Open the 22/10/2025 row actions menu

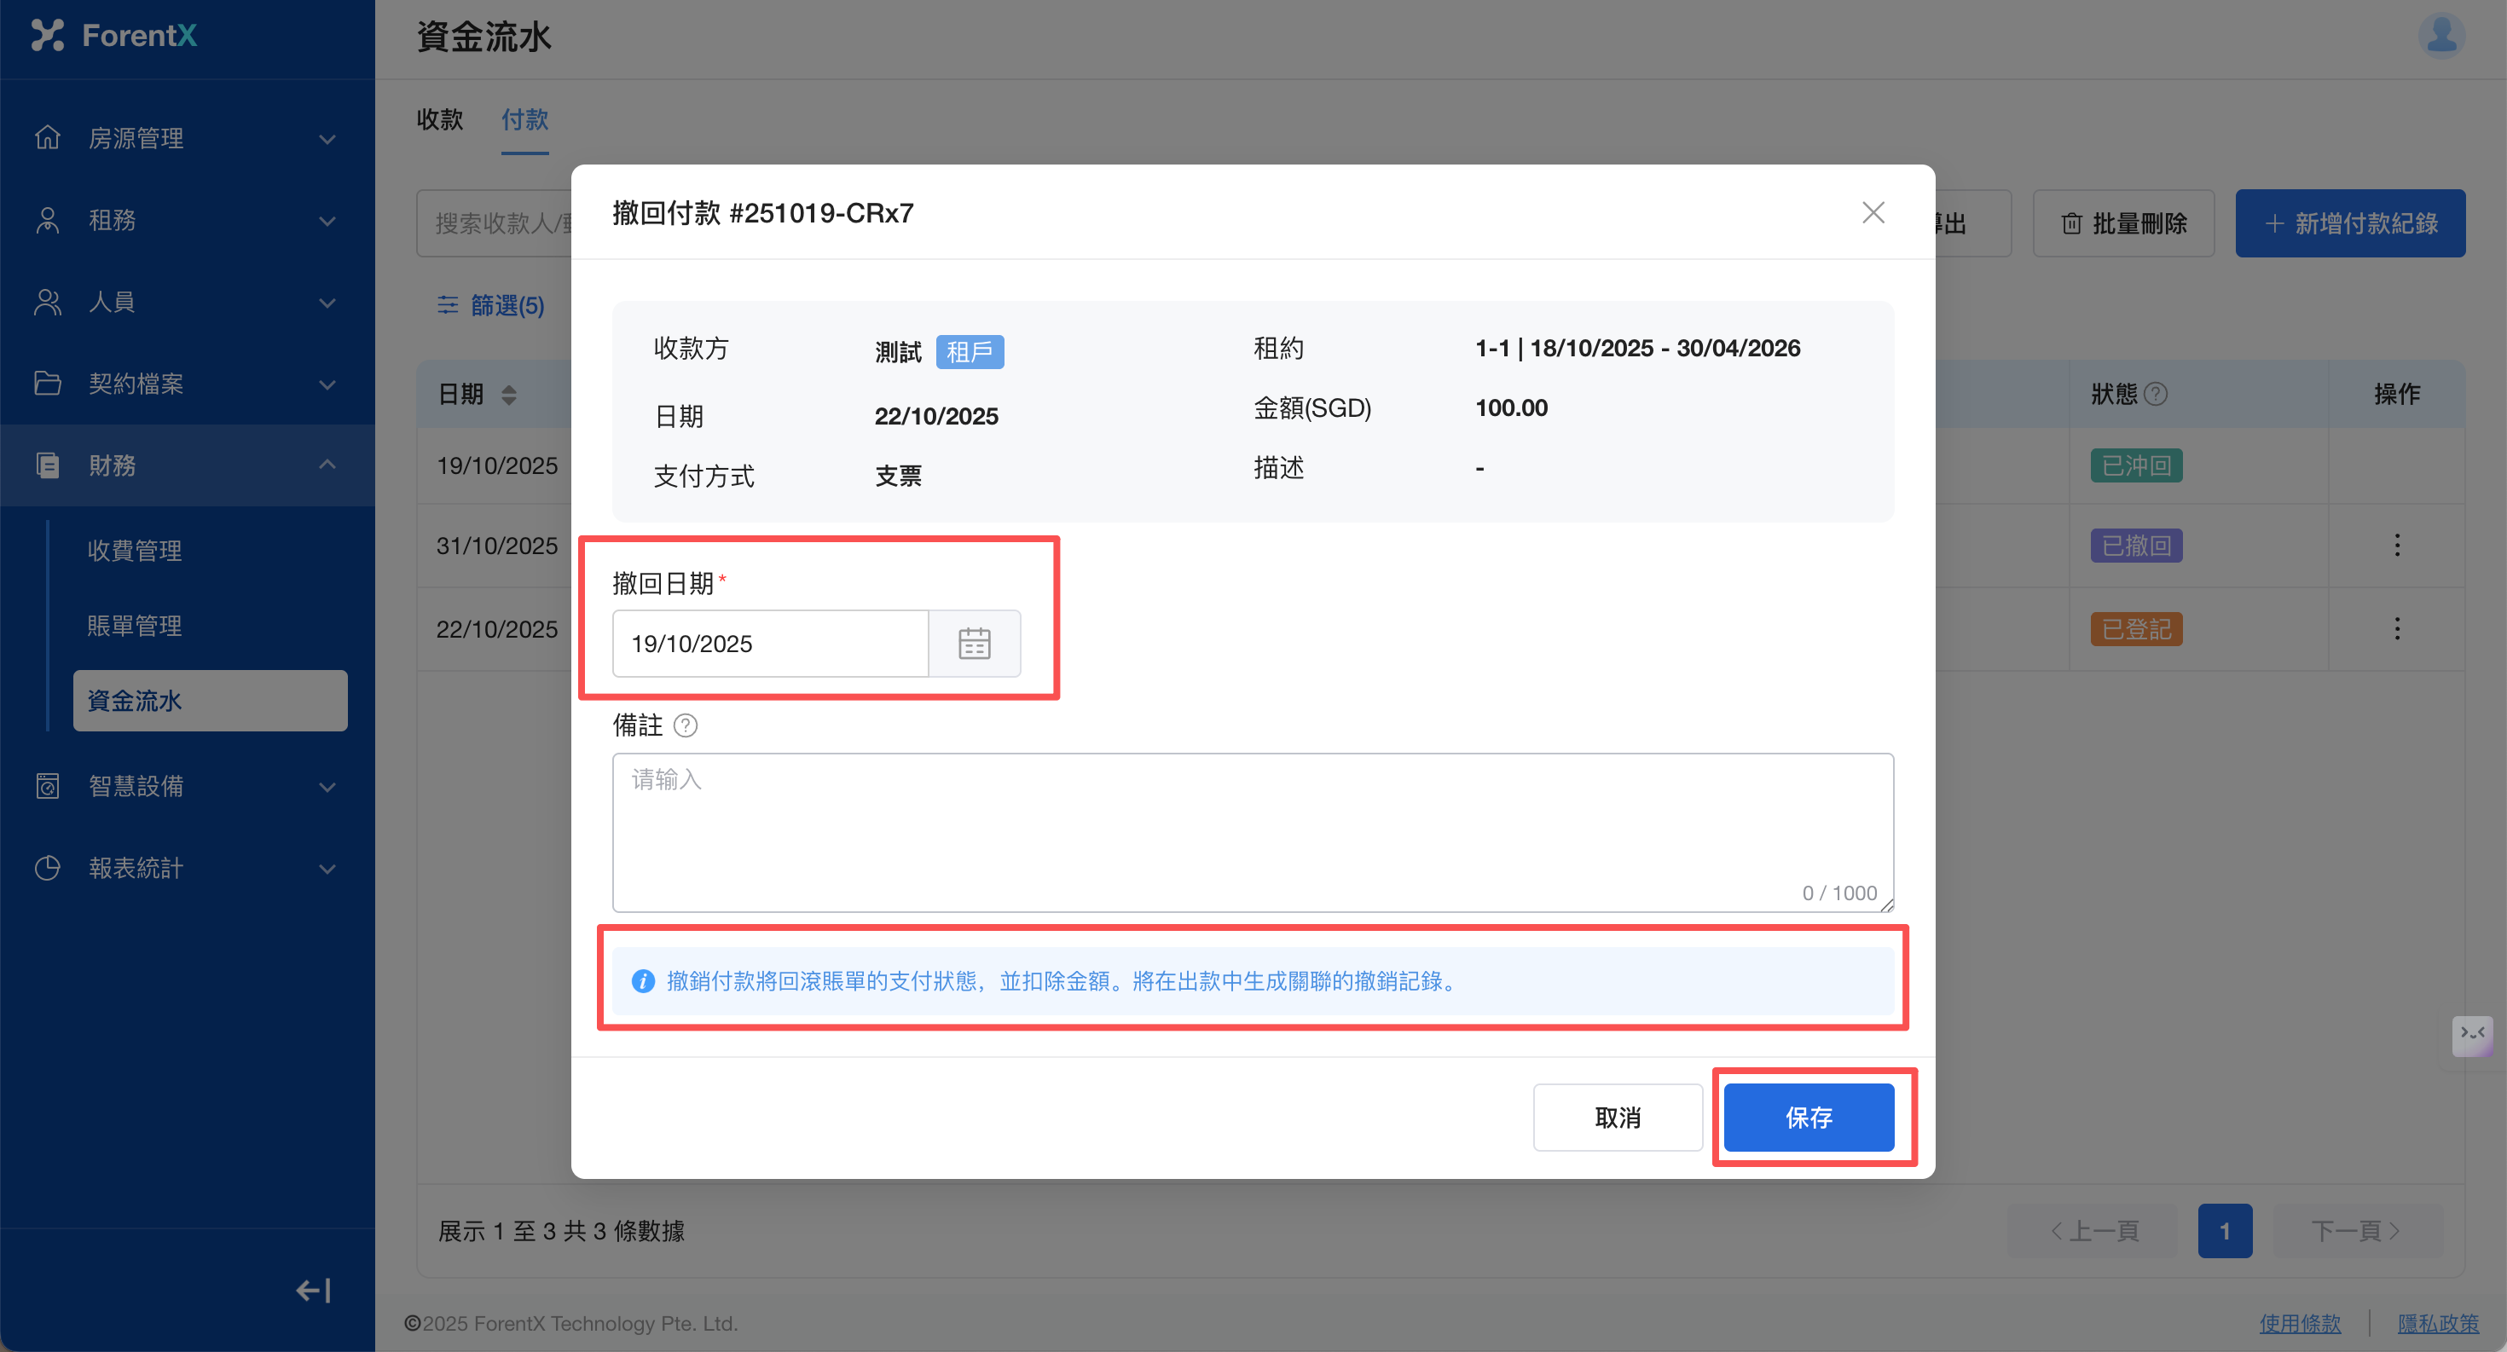(x=2396, y=628)
